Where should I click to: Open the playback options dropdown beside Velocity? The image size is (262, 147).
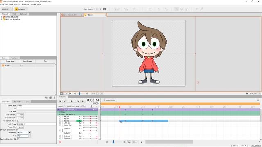click(x=84, y=106)
